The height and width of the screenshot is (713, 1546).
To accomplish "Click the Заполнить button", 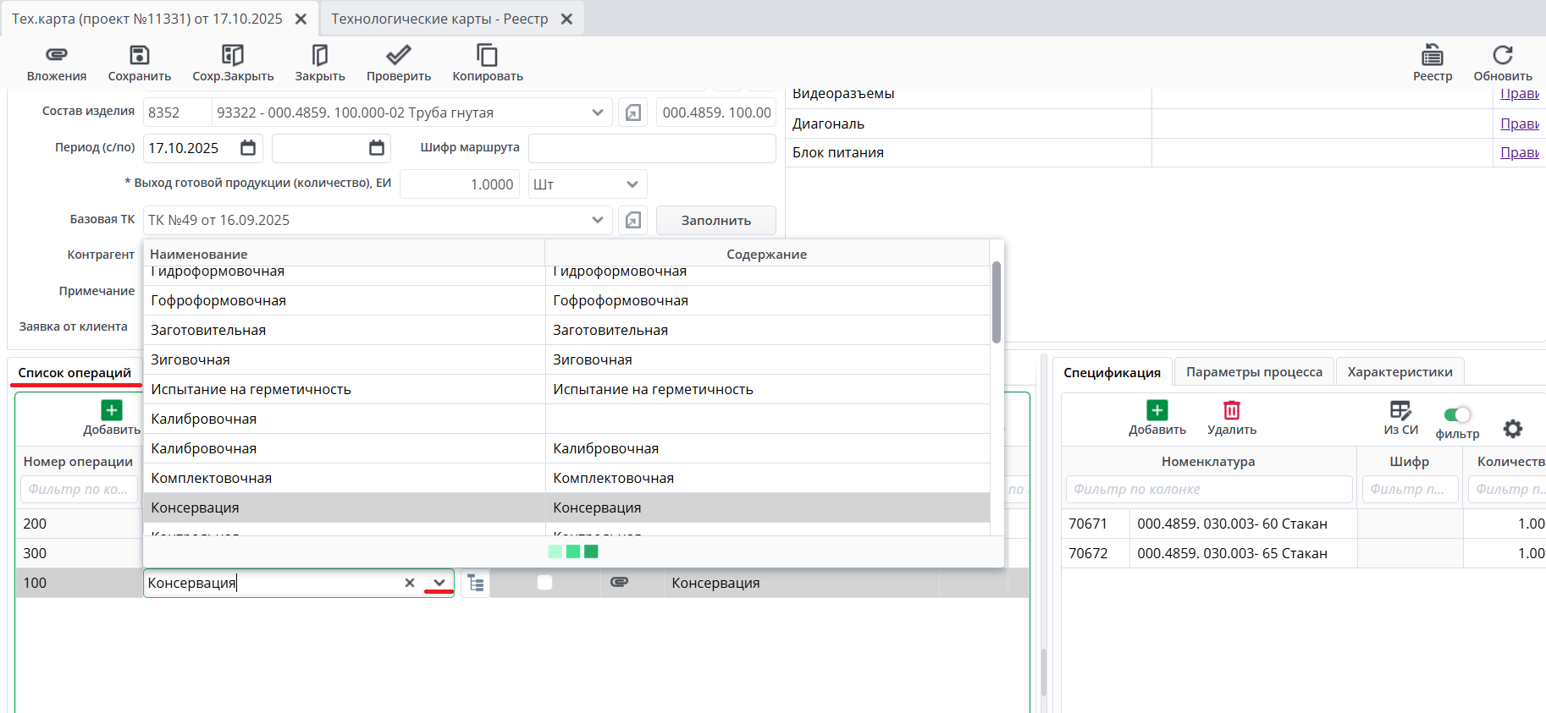I will click(x=715, y=220).
